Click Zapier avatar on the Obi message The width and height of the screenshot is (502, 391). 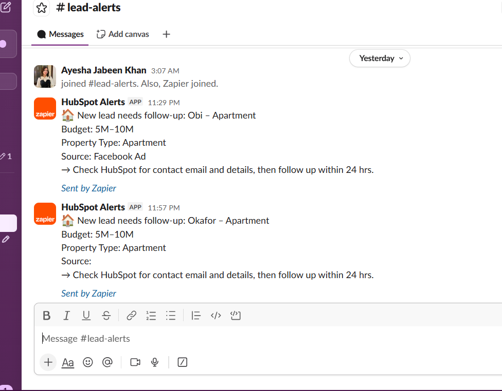click(45, 109)
